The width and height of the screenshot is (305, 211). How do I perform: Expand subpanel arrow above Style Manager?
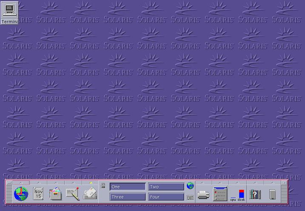(x=220, y=182)
